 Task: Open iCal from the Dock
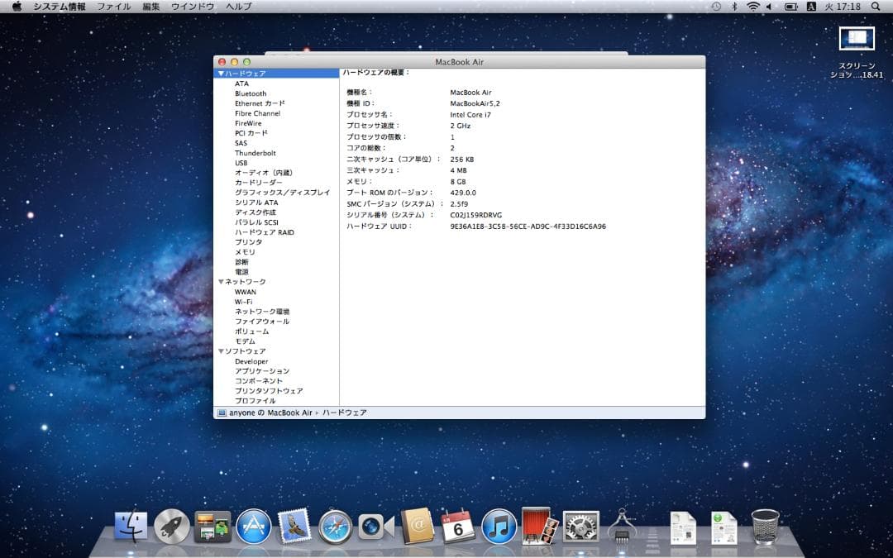tap(457, 524)
